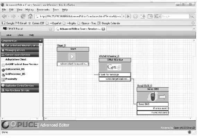Close the Advanced Editor Core tab
The height and width of the screenshot is (138, 198).
tap(103, 29)
